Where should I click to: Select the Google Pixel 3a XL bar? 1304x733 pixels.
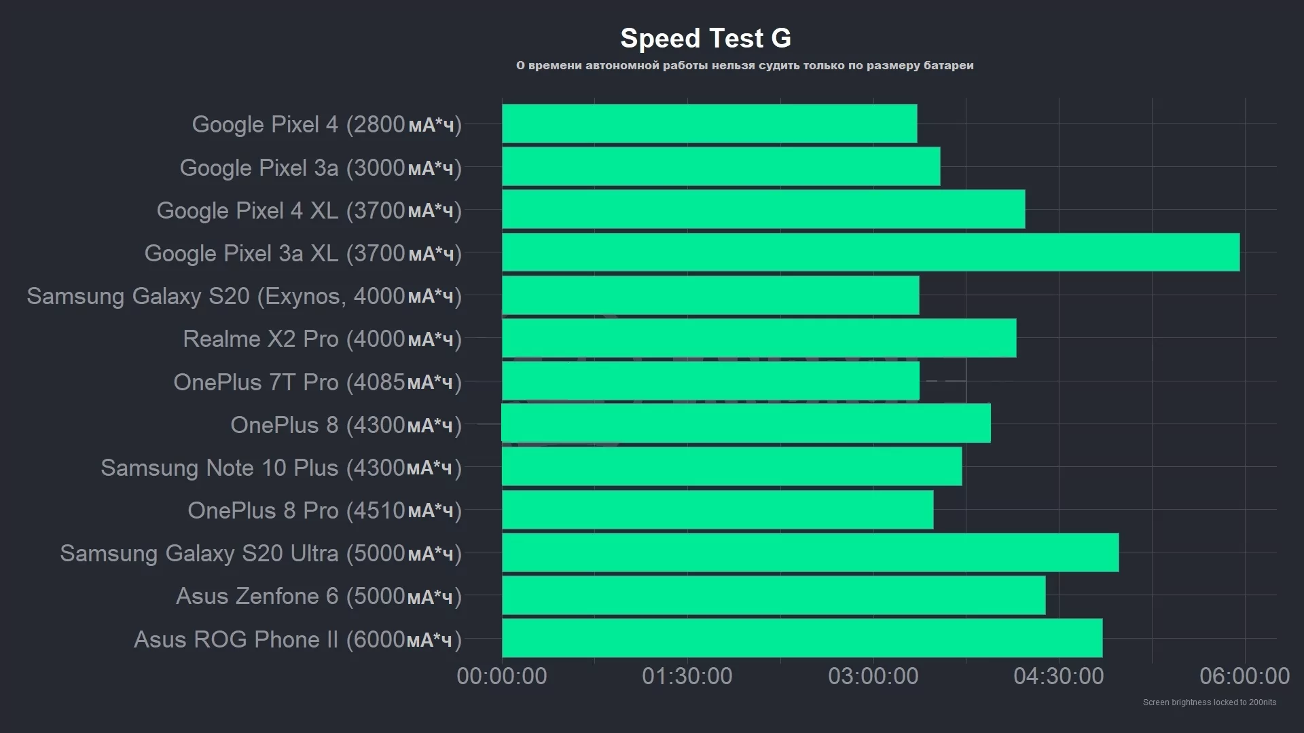(871, 252)
